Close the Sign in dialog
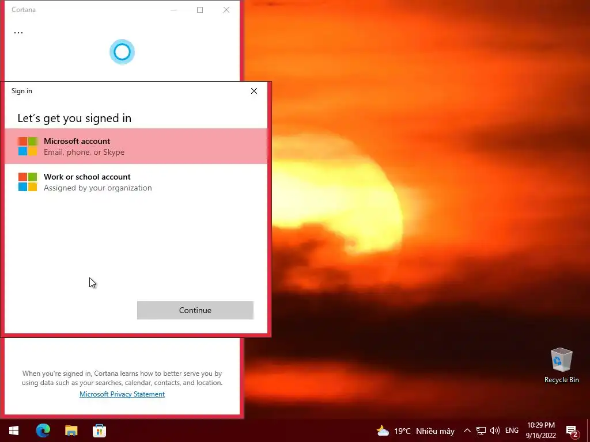 254,91
